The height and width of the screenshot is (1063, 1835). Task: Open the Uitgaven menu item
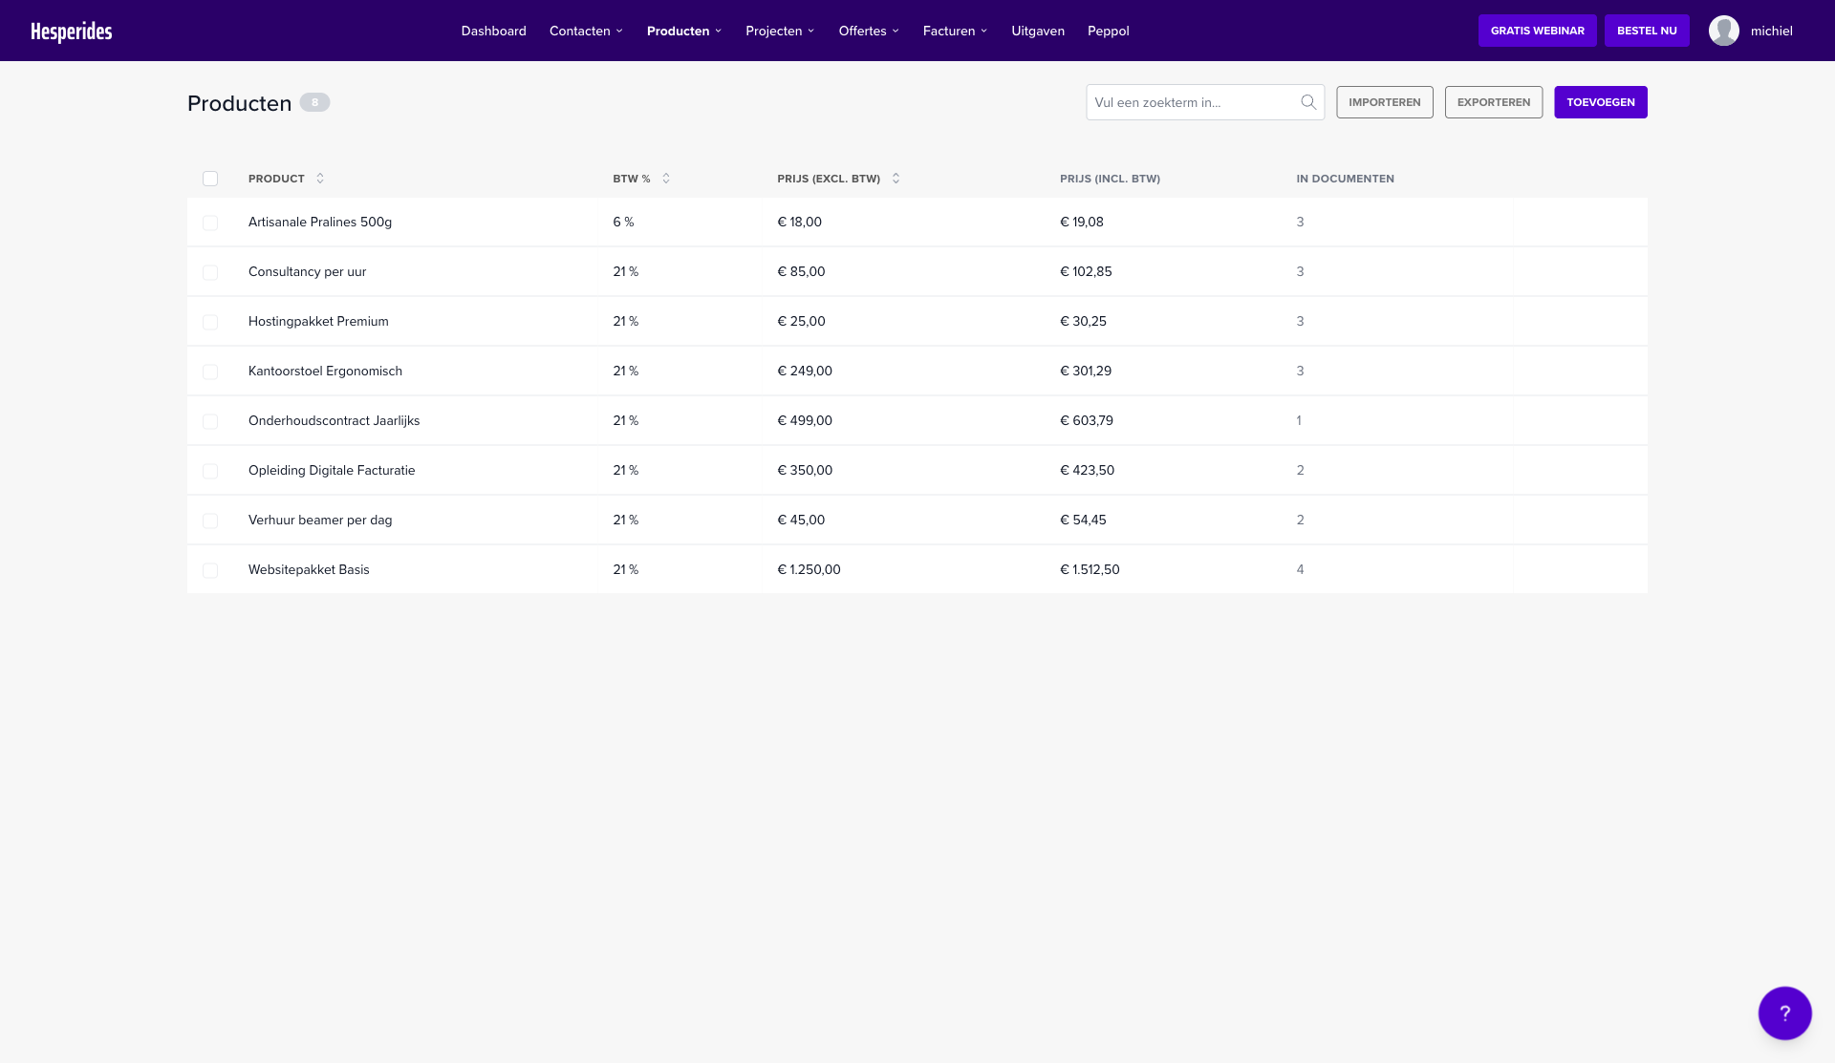tap(1038, 31)
